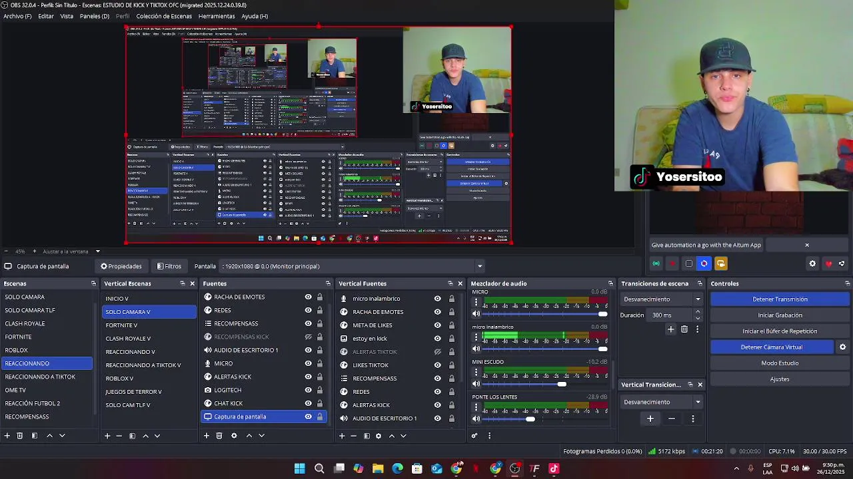The image size is (853, 479).
Task: Open the Paneles menu
Action: point(95,16)
